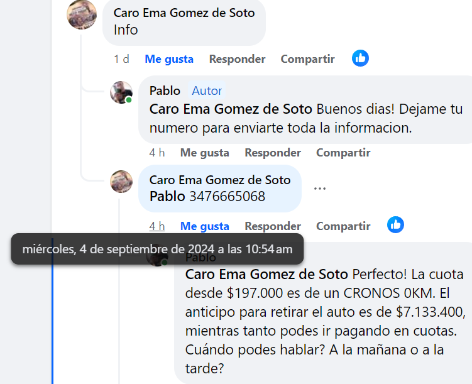Open the "1 d" timestamp link of the "Info" comment
This screenshot has height=384, width=472.
click(121, 59)
